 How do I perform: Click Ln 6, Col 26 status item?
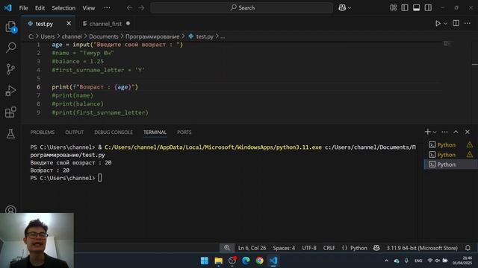[x=252, y=248]
